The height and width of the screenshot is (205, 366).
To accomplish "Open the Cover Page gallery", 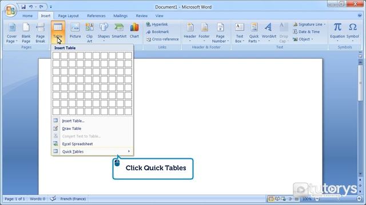I will (11, 33).
